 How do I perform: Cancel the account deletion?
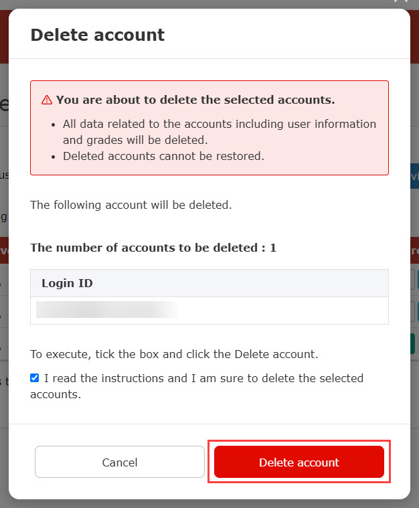[120, 462]
